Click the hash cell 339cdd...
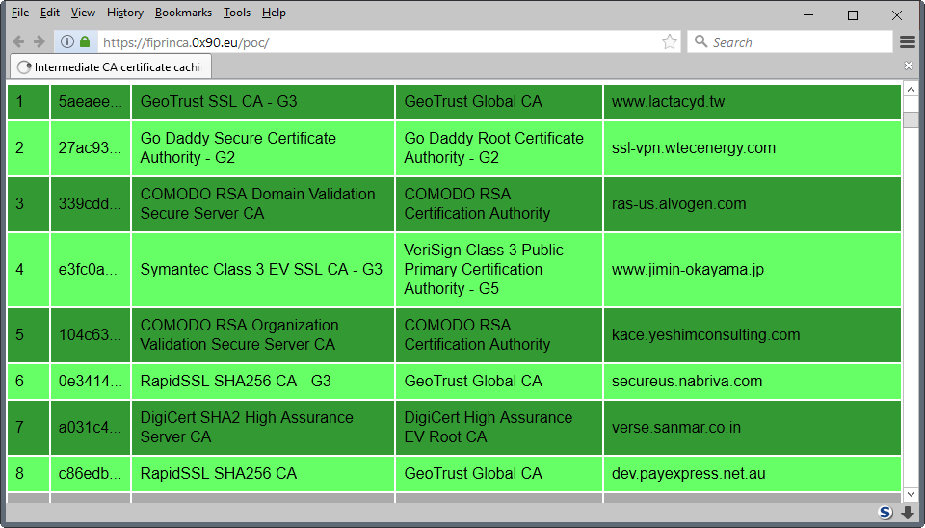Screen dimensions: 925x528 (91, 204)
